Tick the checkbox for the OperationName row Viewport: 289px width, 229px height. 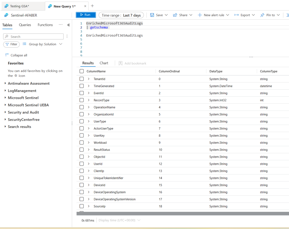tap(82, 107)
